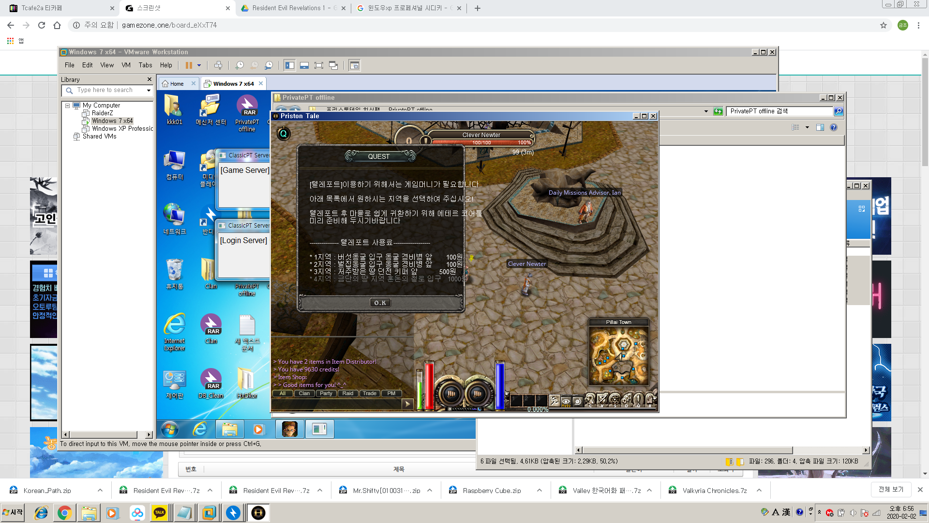Open the view options dropdown in explorer
929x523 pixels.
pyautogui.click(x=807, y=127)
